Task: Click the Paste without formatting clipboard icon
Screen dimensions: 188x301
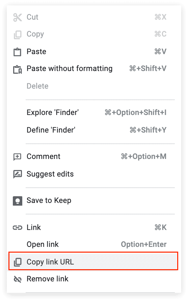Action: [x=18, y=69]
